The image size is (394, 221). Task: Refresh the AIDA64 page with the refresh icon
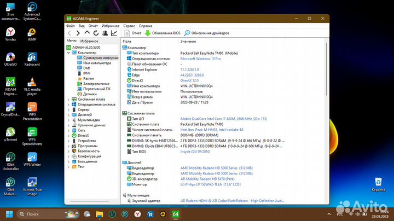point(96,33)
